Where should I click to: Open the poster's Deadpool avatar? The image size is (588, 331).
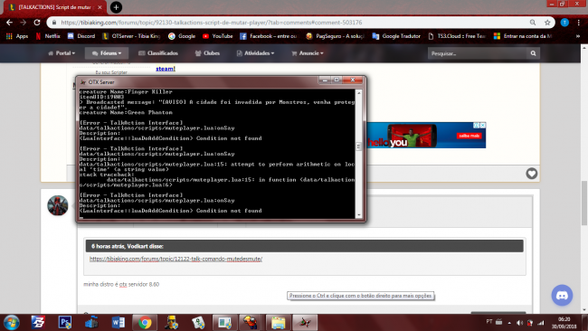(58, 205)
